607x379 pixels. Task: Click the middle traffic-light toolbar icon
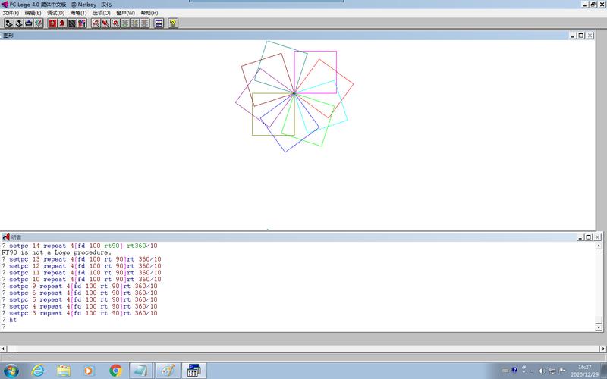click(x=135, y=23)
